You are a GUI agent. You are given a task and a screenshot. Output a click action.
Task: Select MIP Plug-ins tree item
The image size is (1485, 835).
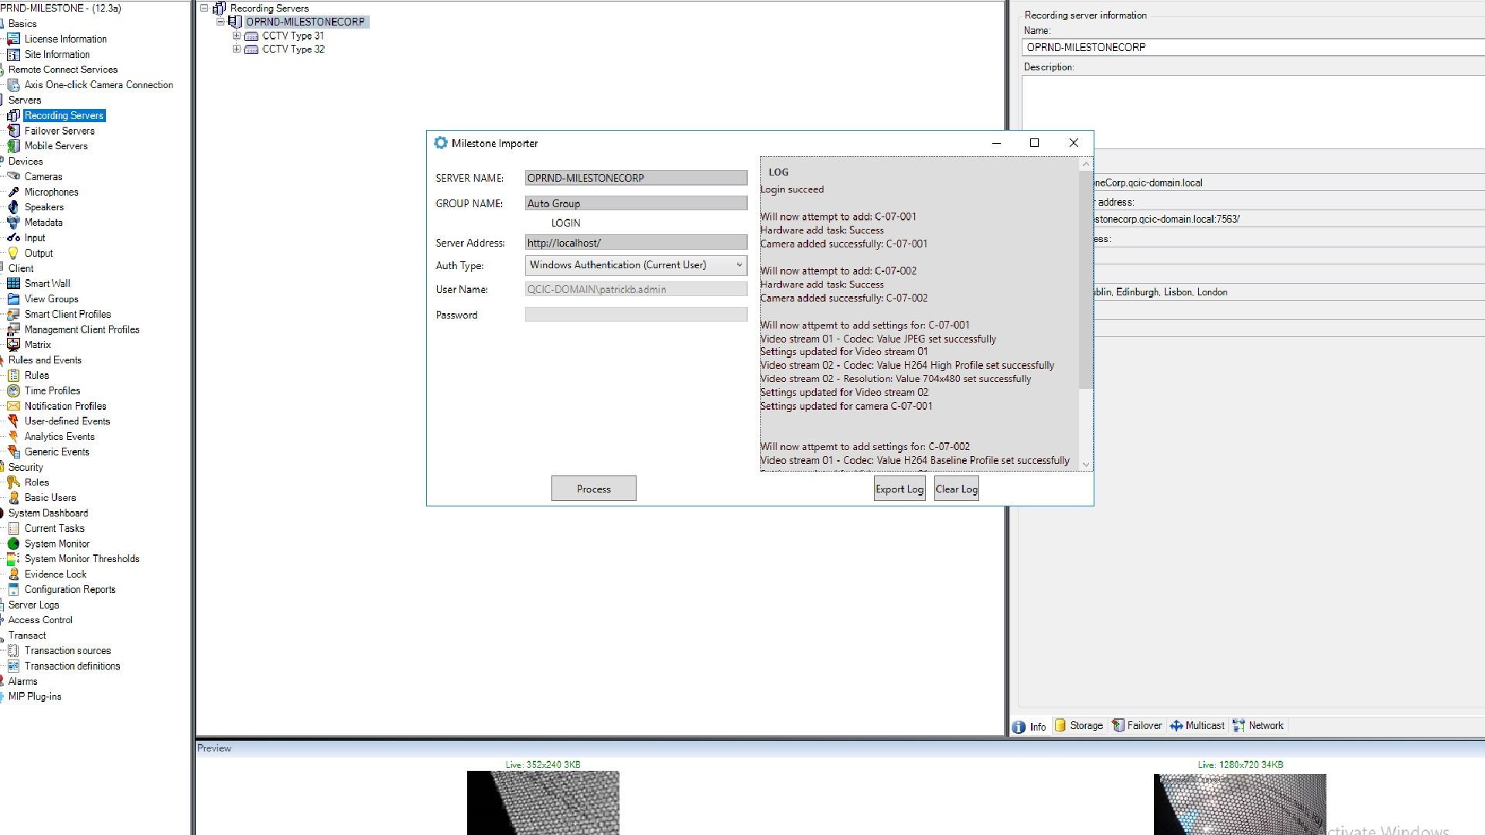point(35,697)
